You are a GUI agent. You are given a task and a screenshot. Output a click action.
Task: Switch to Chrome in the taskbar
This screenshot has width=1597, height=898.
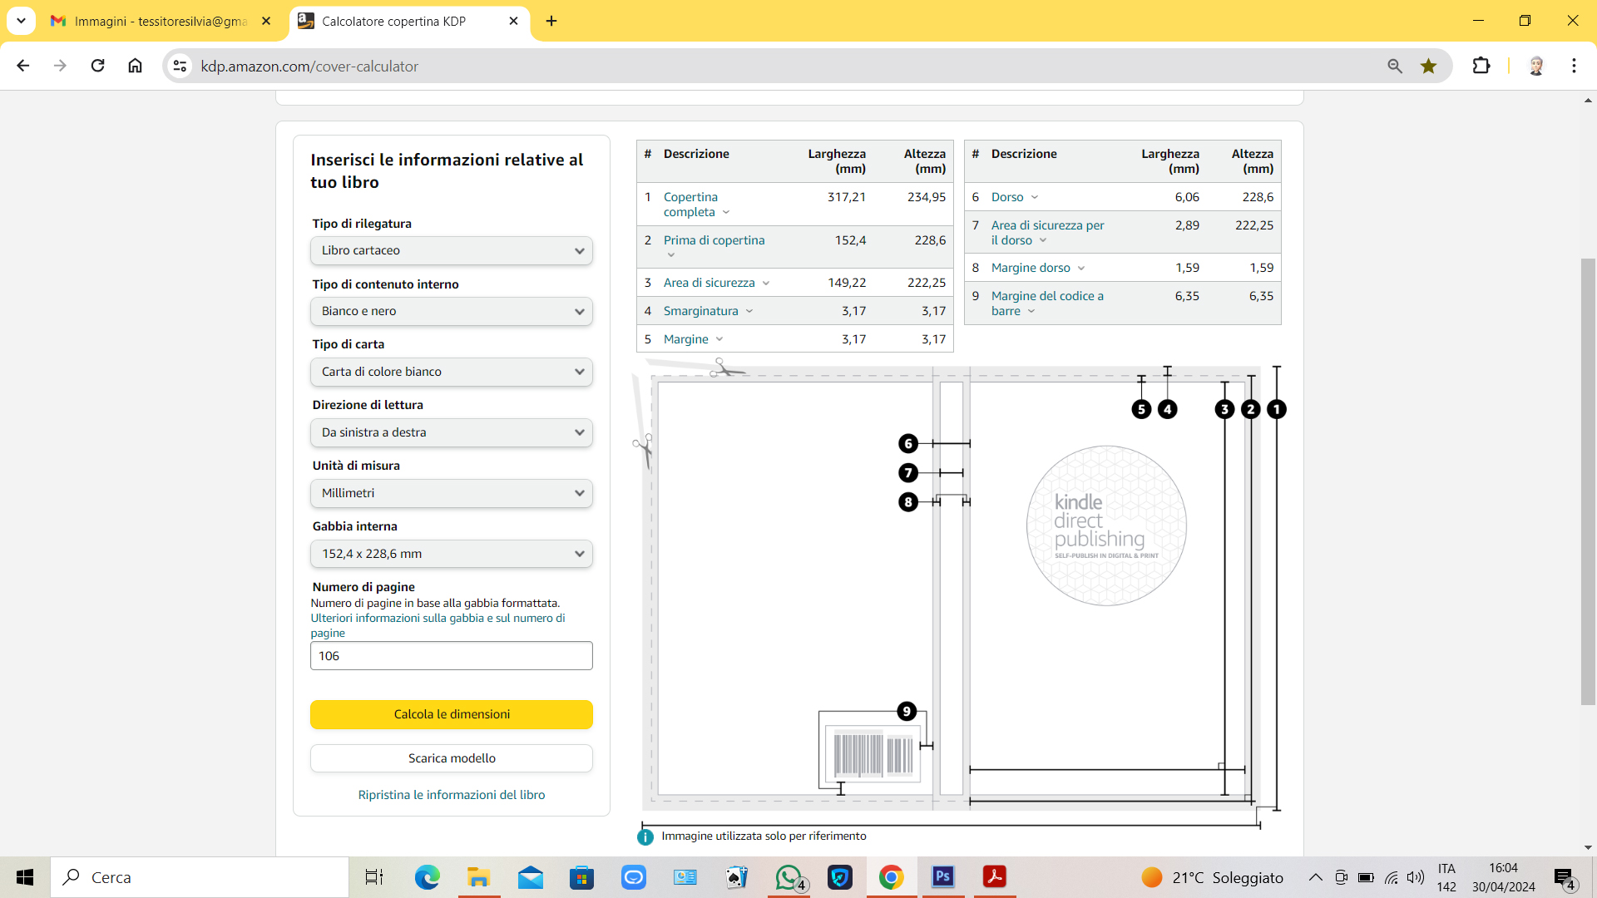(x=891, y=877)
